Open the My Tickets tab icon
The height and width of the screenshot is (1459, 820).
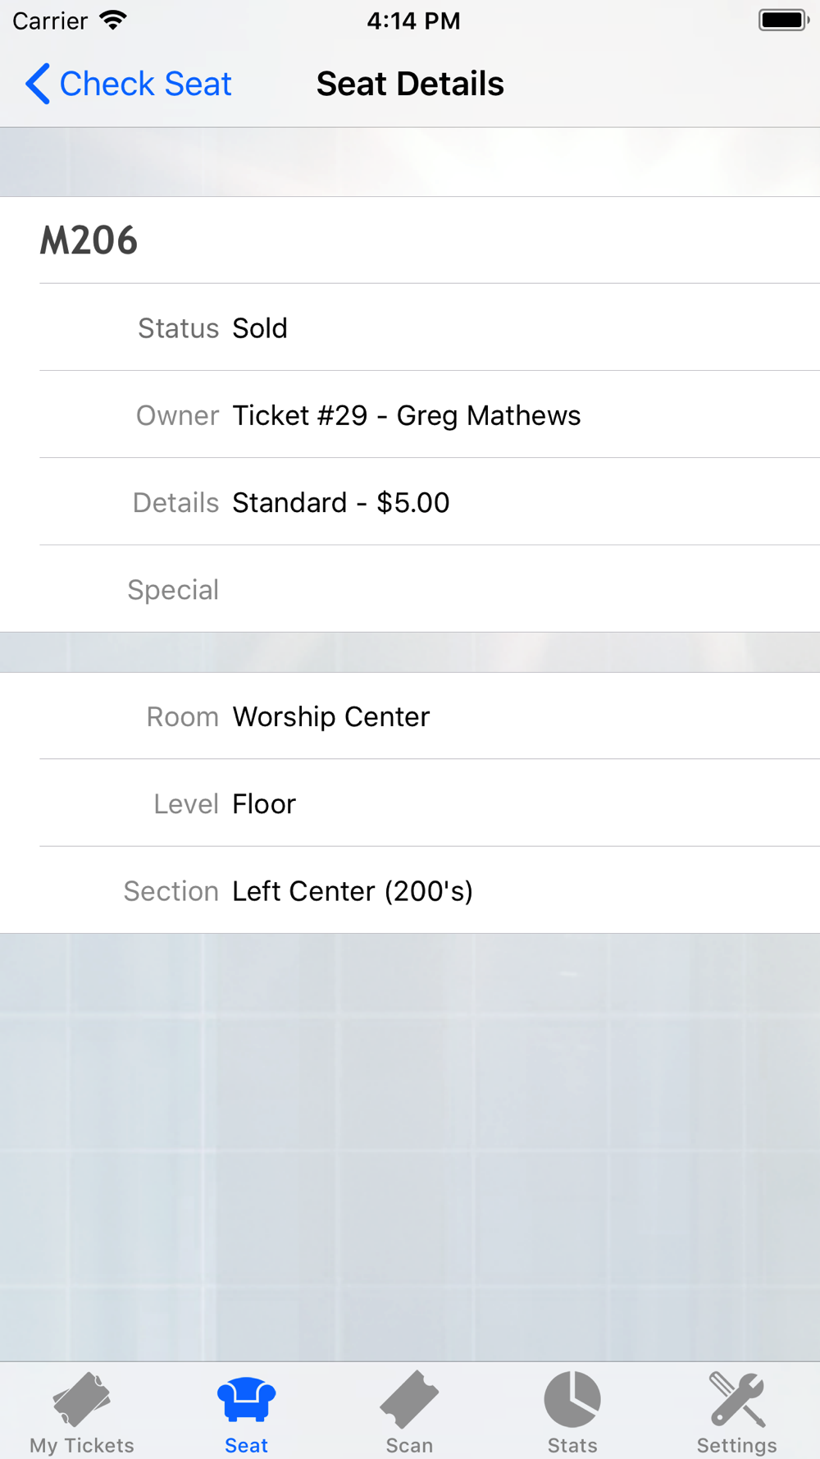click(x=82, y=1399)
